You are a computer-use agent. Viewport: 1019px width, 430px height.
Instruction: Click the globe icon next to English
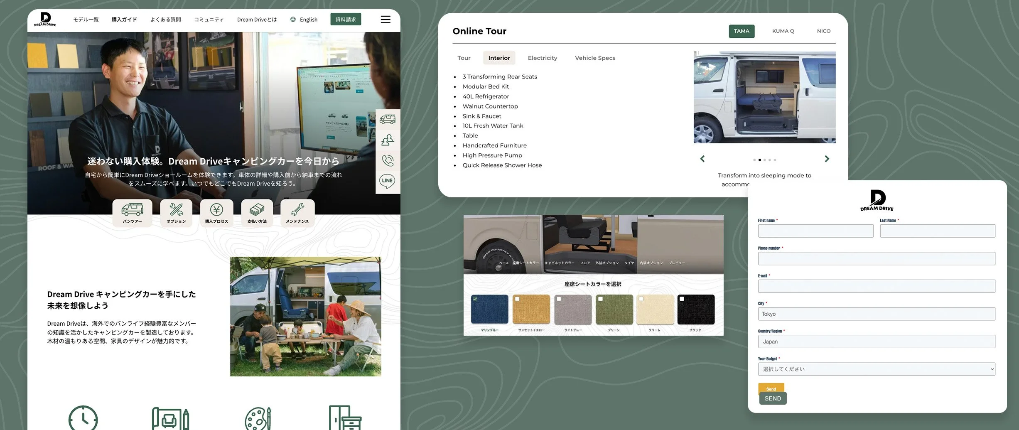293,20
